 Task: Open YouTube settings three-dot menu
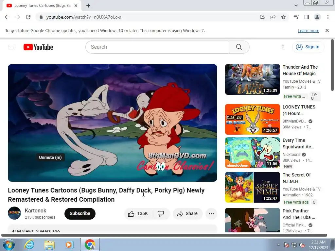pos(283,47)
